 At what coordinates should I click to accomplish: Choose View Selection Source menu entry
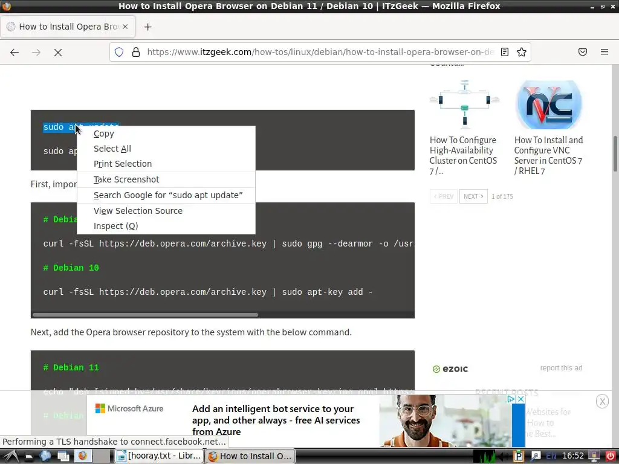(166, 211)
